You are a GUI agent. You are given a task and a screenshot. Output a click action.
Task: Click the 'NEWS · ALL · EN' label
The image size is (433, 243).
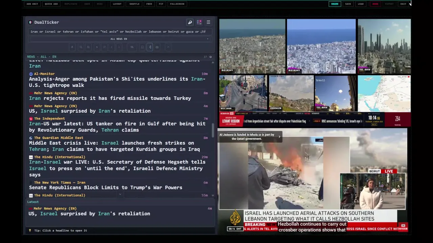pyautogui.click(x=42, y=57)
